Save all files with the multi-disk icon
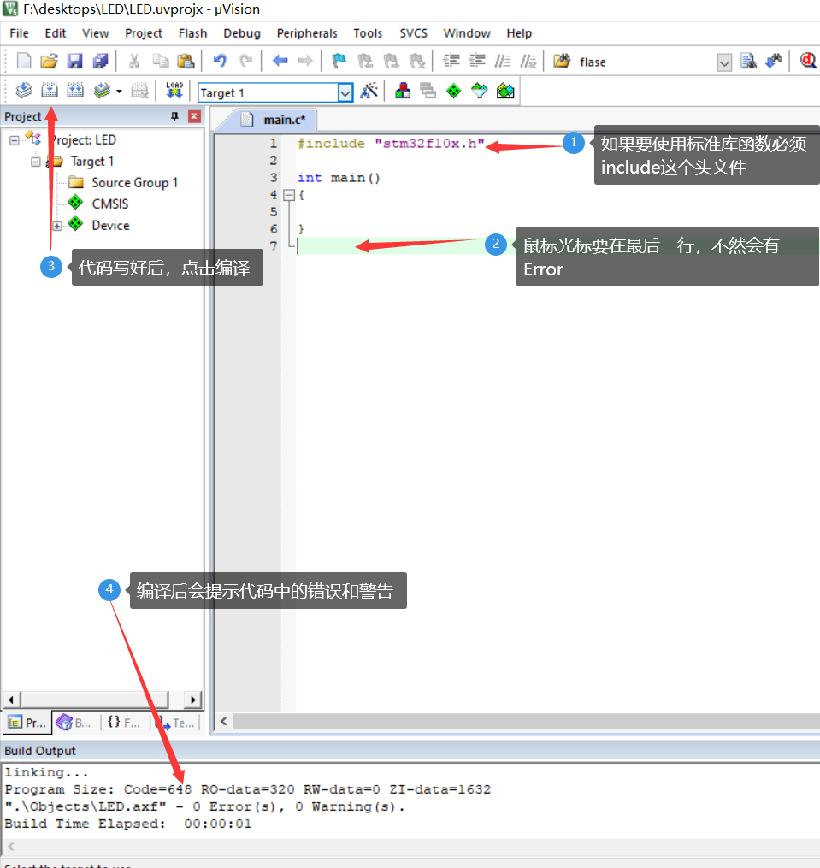 [x=100, y=61]
